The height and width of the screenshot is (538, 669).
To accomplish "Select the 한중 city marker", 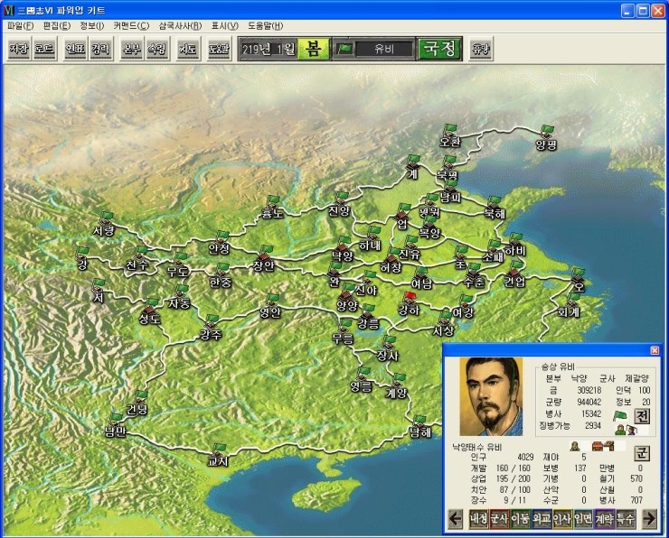I will coord(221,276).
